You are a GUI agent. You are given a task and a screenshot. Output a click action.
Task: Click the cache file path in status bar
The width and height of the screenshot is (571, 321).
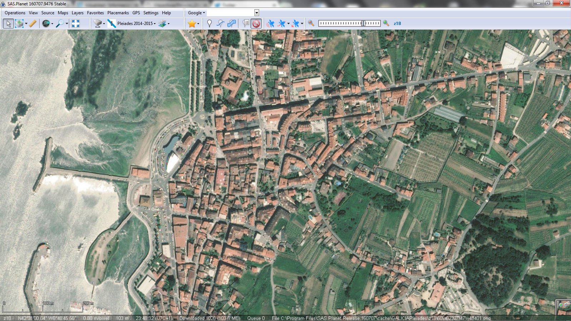click(381, 318)
